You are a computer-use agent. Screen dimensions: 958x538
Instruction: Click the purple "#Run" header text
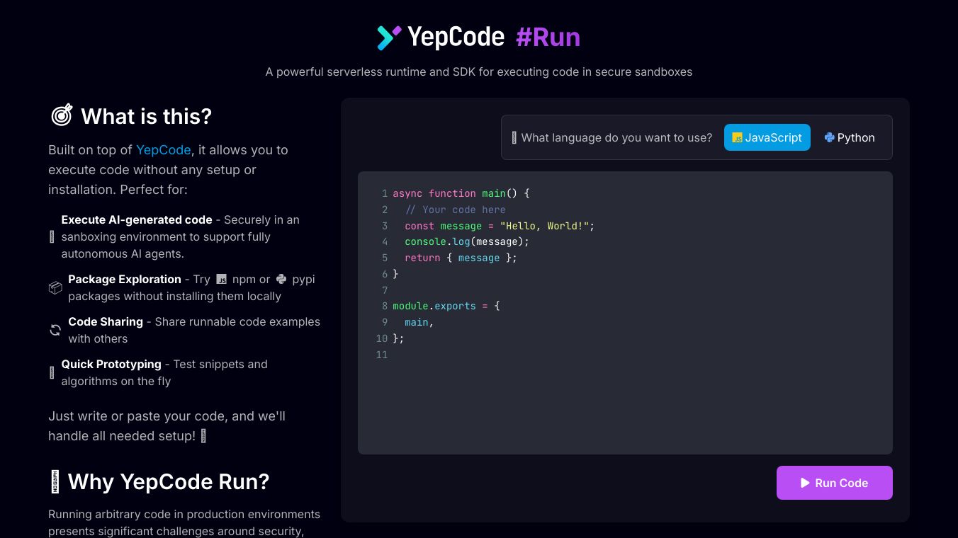click(x=548, y=38)
